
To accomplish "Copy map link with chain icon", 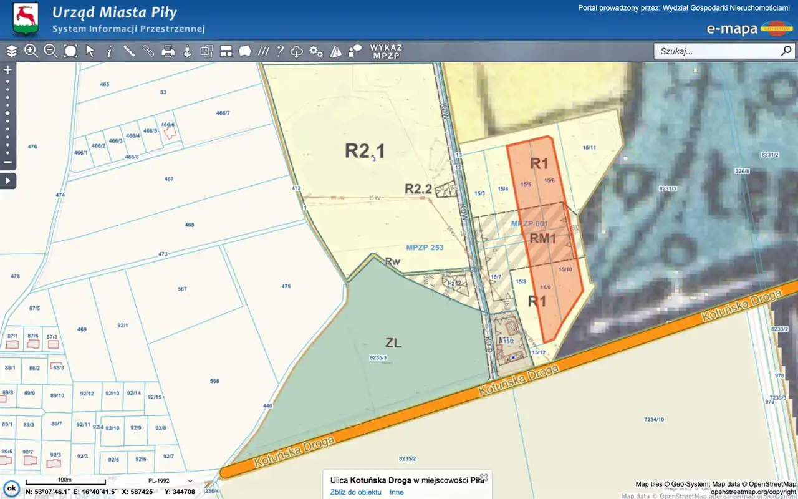I will pos(148,51).
